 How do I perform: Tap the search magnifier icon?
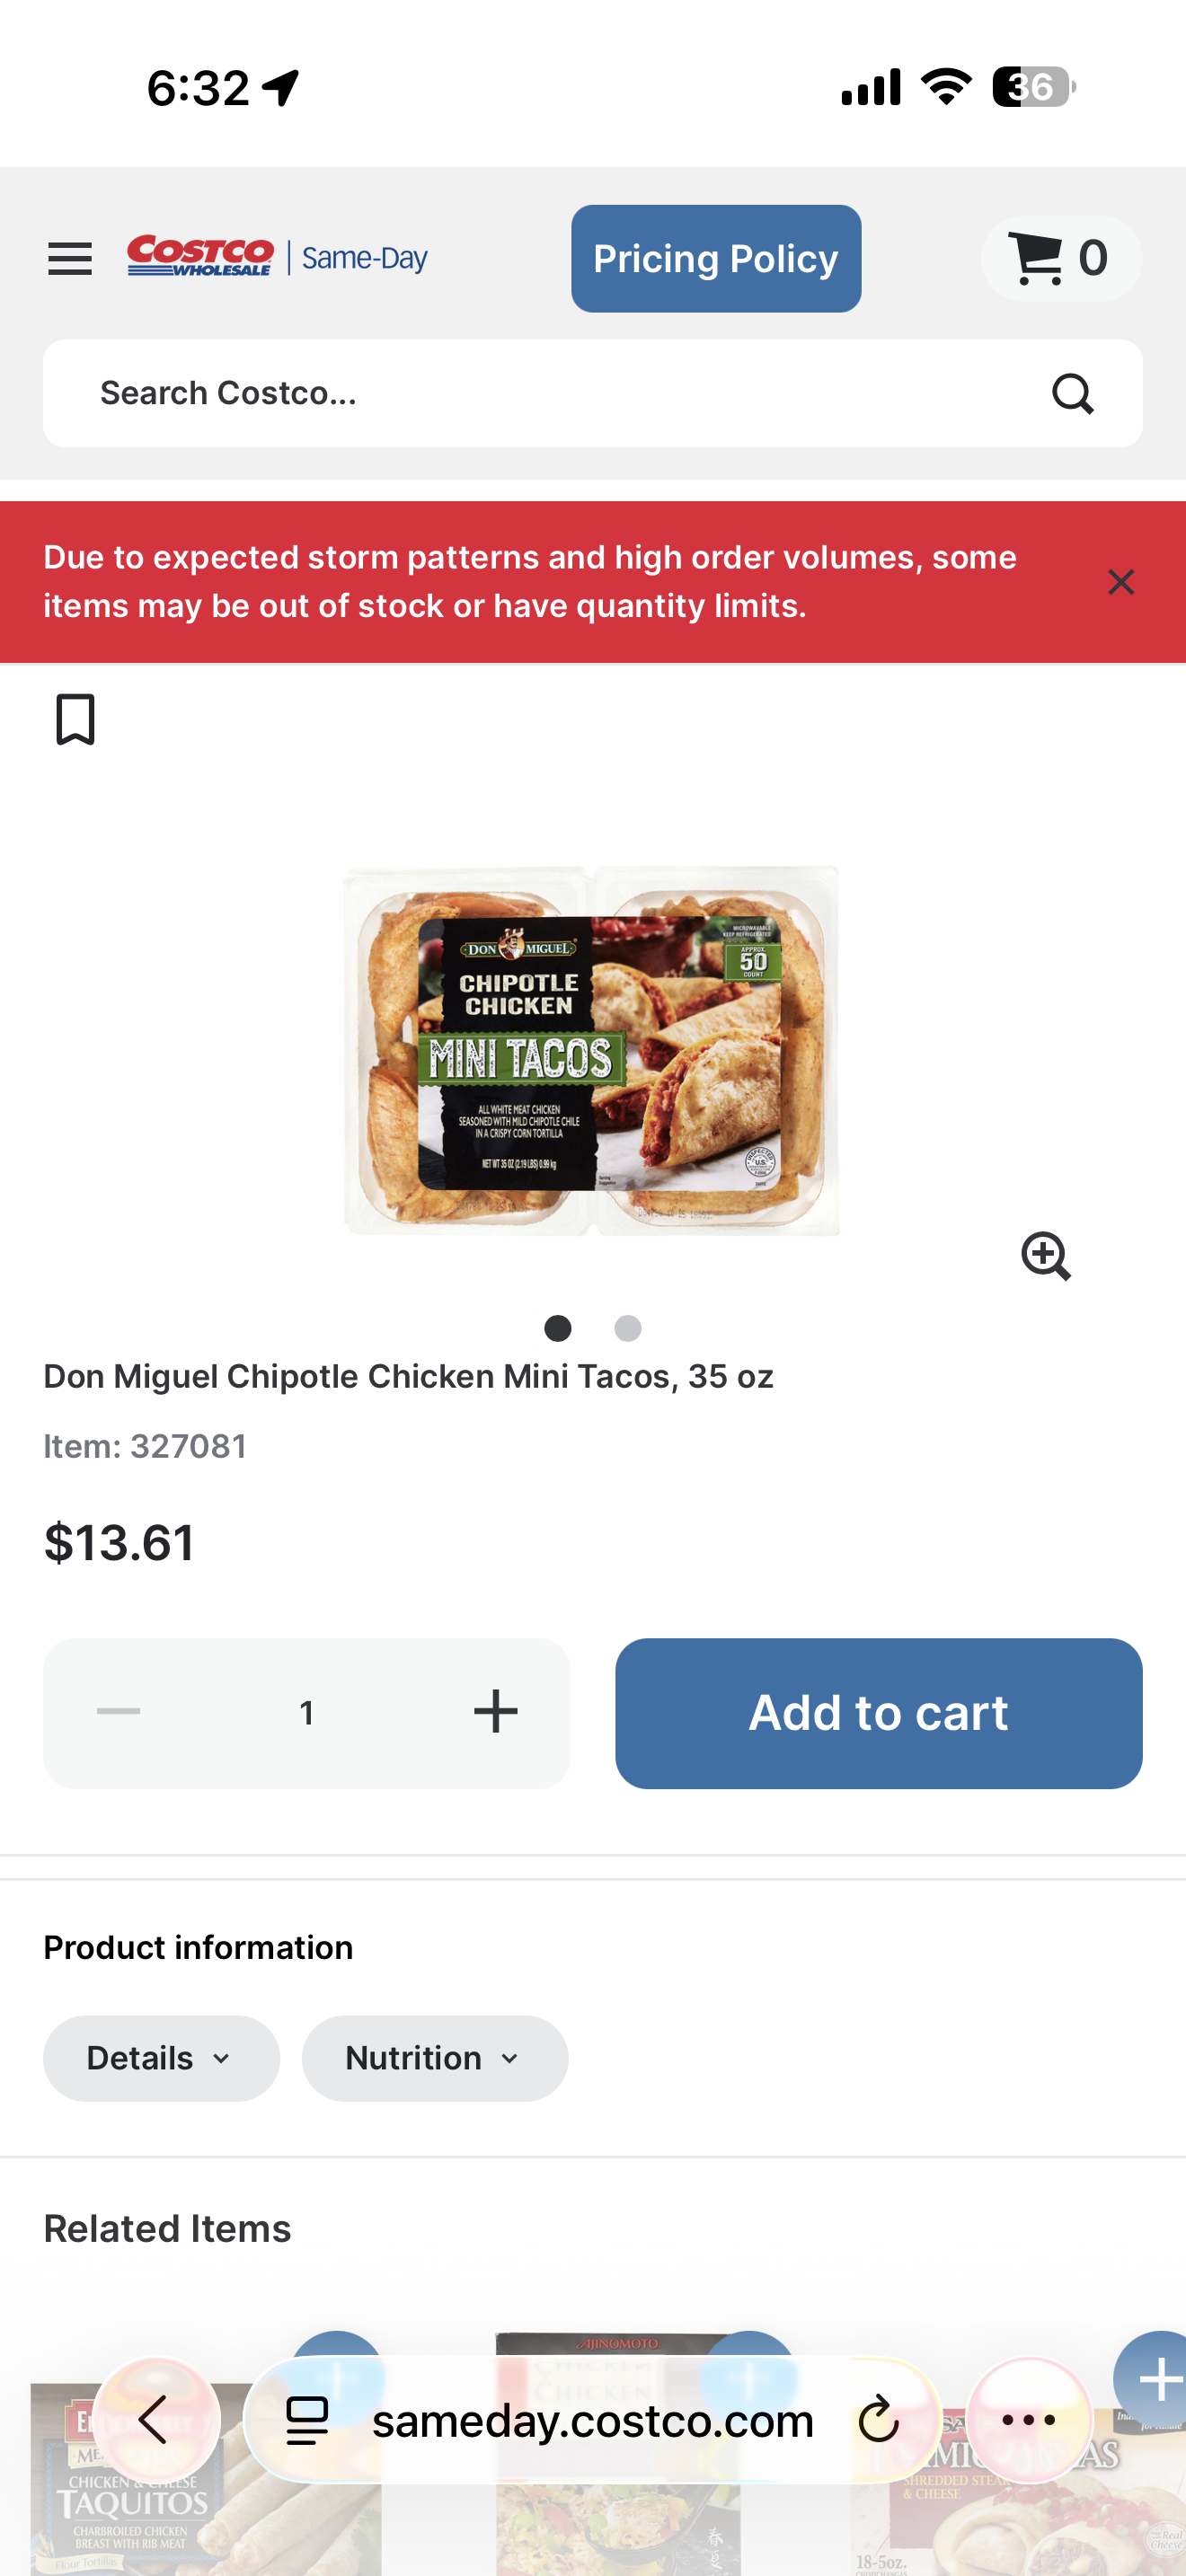pos(1072,393)
